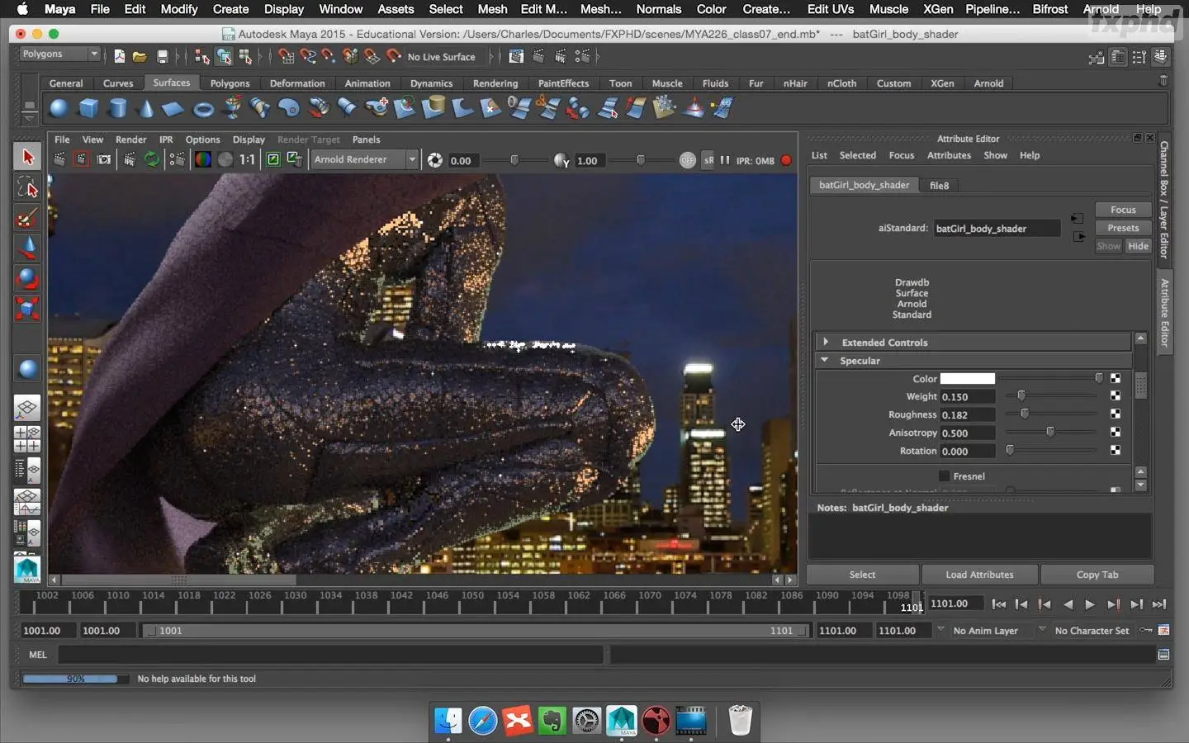Click the Presets button

pos(1122,228)
